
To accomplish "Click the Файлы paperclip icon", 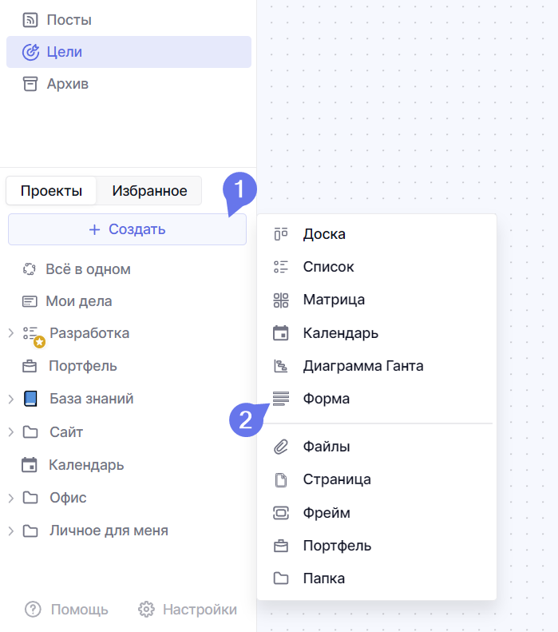I will click(280, 447).
